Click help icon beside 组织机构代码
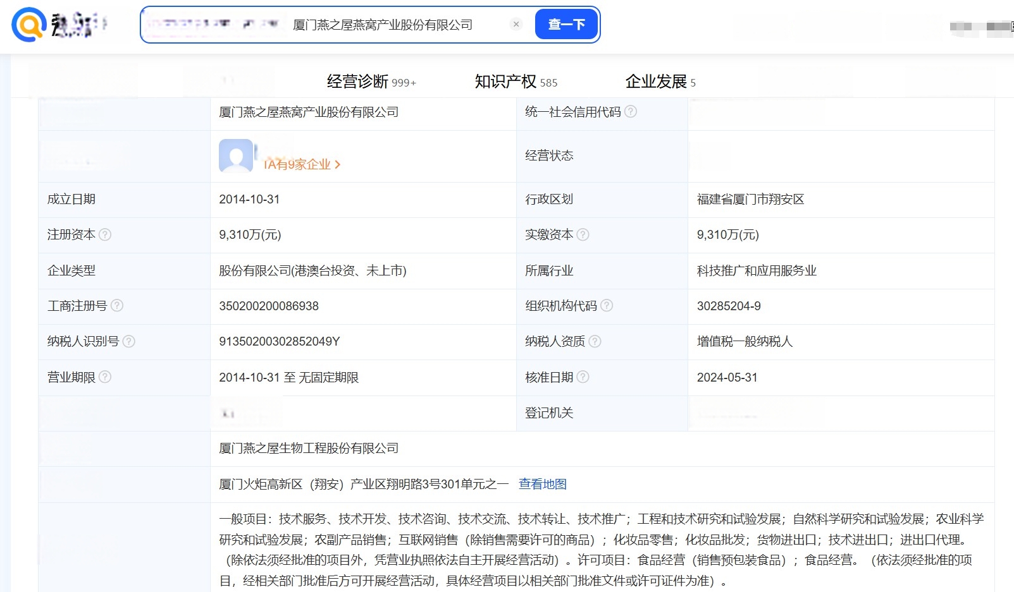 607,306
